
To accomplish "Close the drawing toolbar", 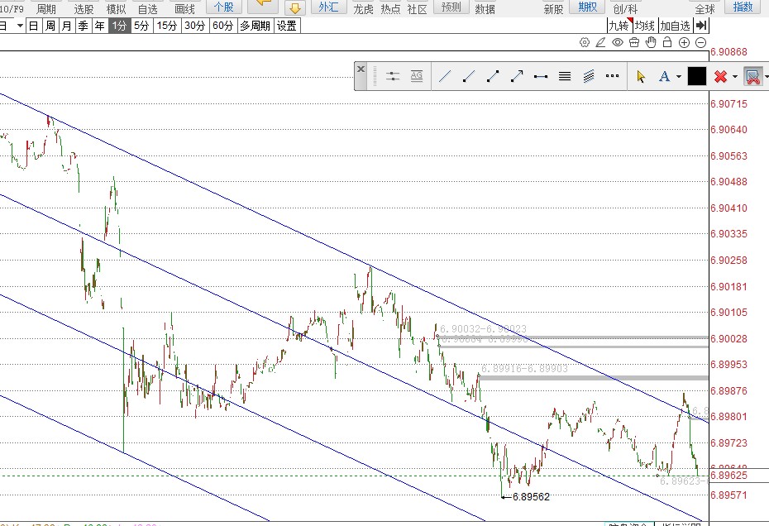I will 361,69.
